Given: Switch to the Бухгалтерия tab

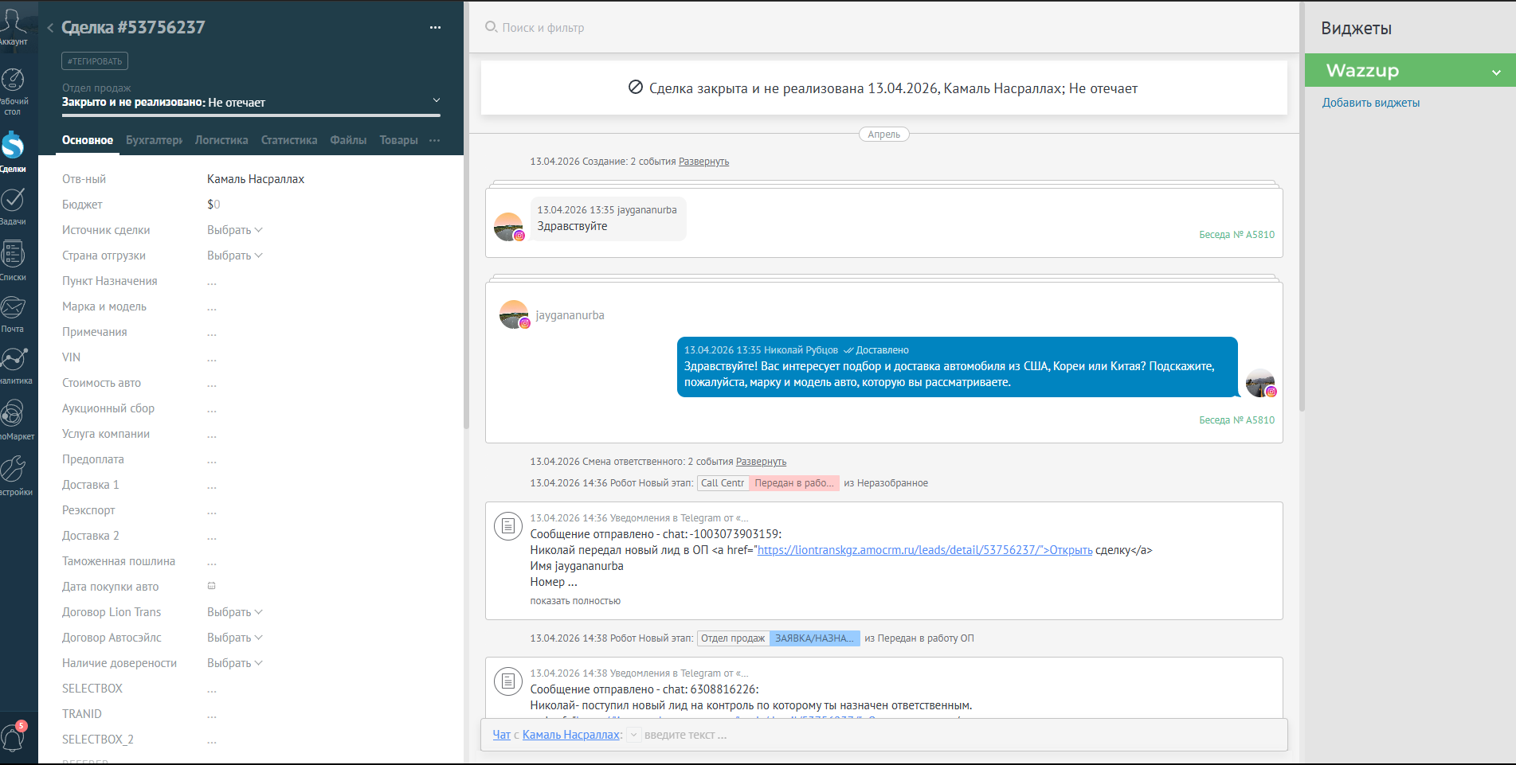Looking at the screenshot, I should pyautogui.click(x=154, y=140).
